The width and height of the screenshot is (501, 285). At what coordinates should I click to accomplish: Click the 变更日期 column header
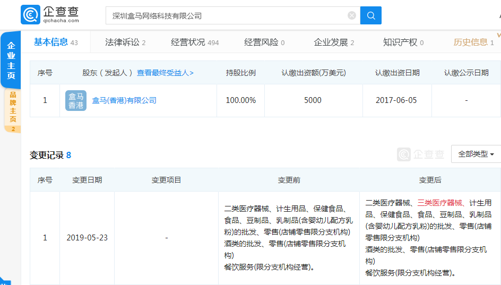pyautogui.click(x=87, y=180)
